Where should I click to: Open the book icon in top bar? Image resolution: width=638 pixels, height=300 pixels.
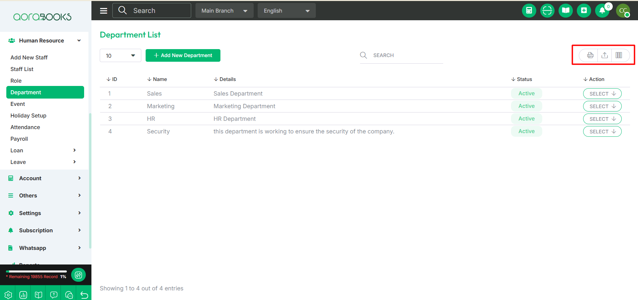[x=566, y=11]
